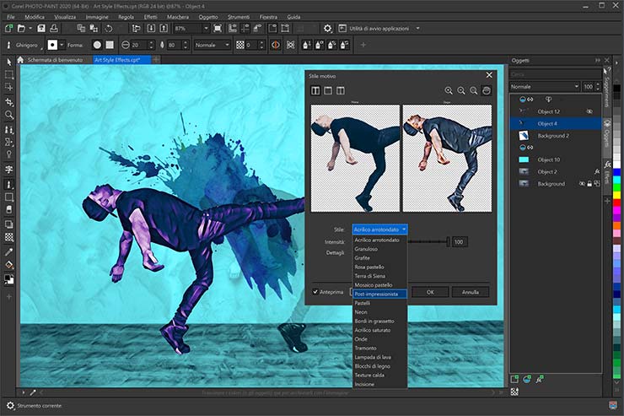Viewport: 624px width, 416px height.
Task: Click the Intensità slider handle
Action: click(448, 241)
